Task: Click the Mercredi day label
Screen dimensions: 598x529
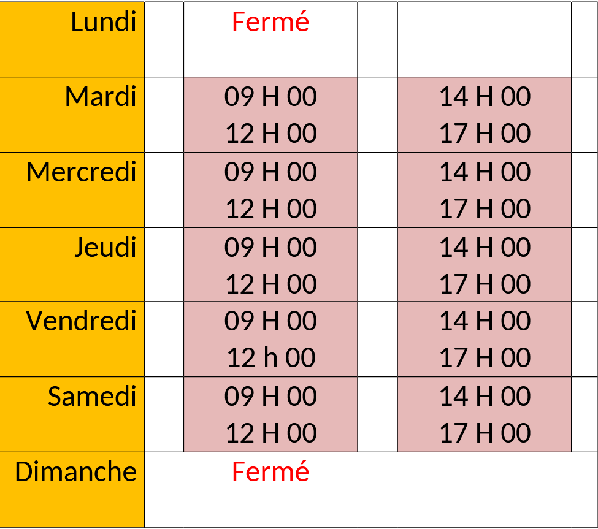Action: 81,172
